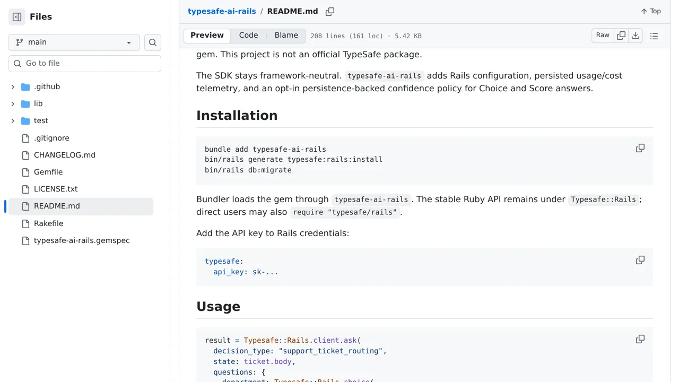Copy the file path icon
The image size is (679, 382).
coord(330,12)
